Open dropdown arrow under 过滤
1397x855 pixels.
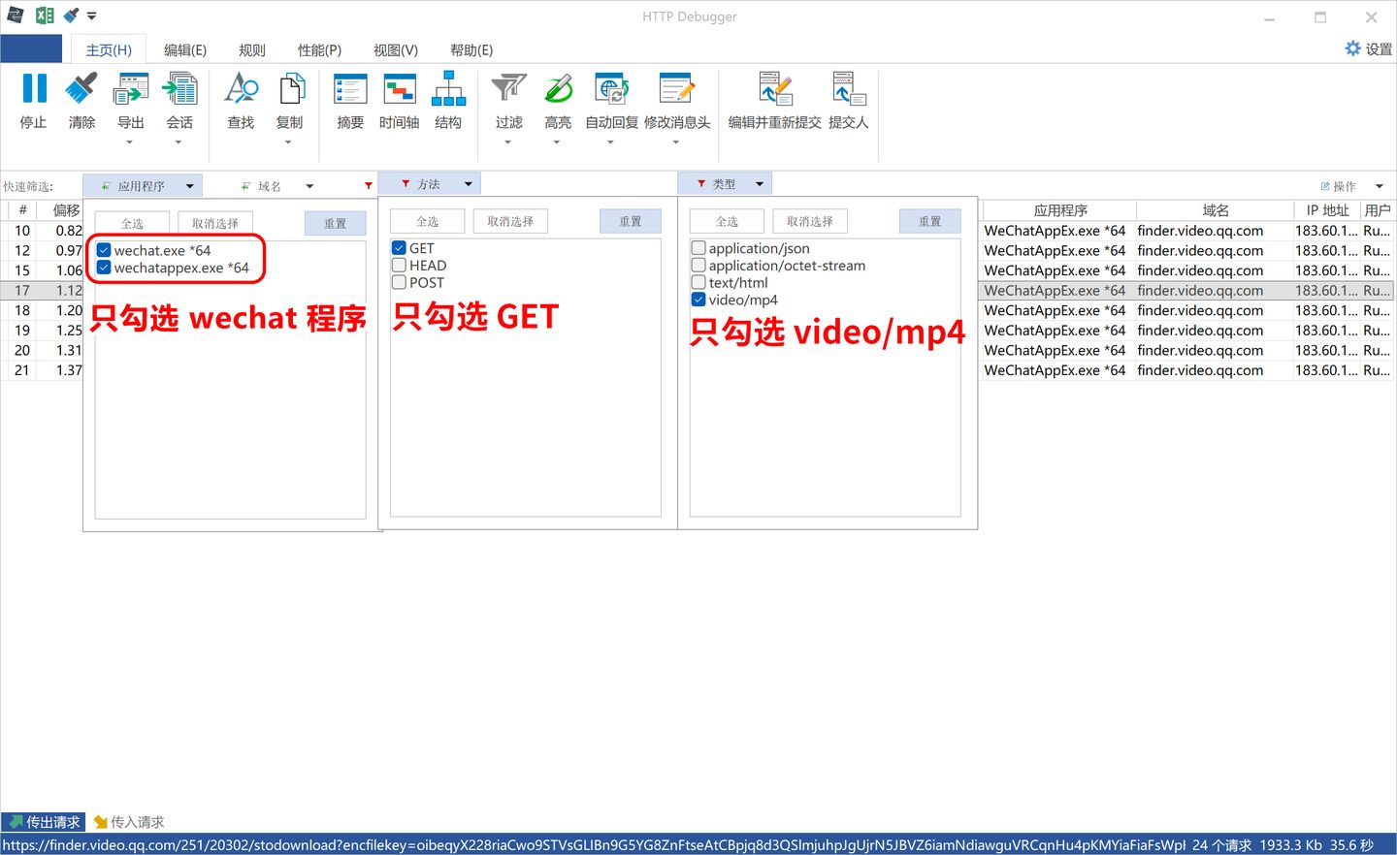(507, 142)
